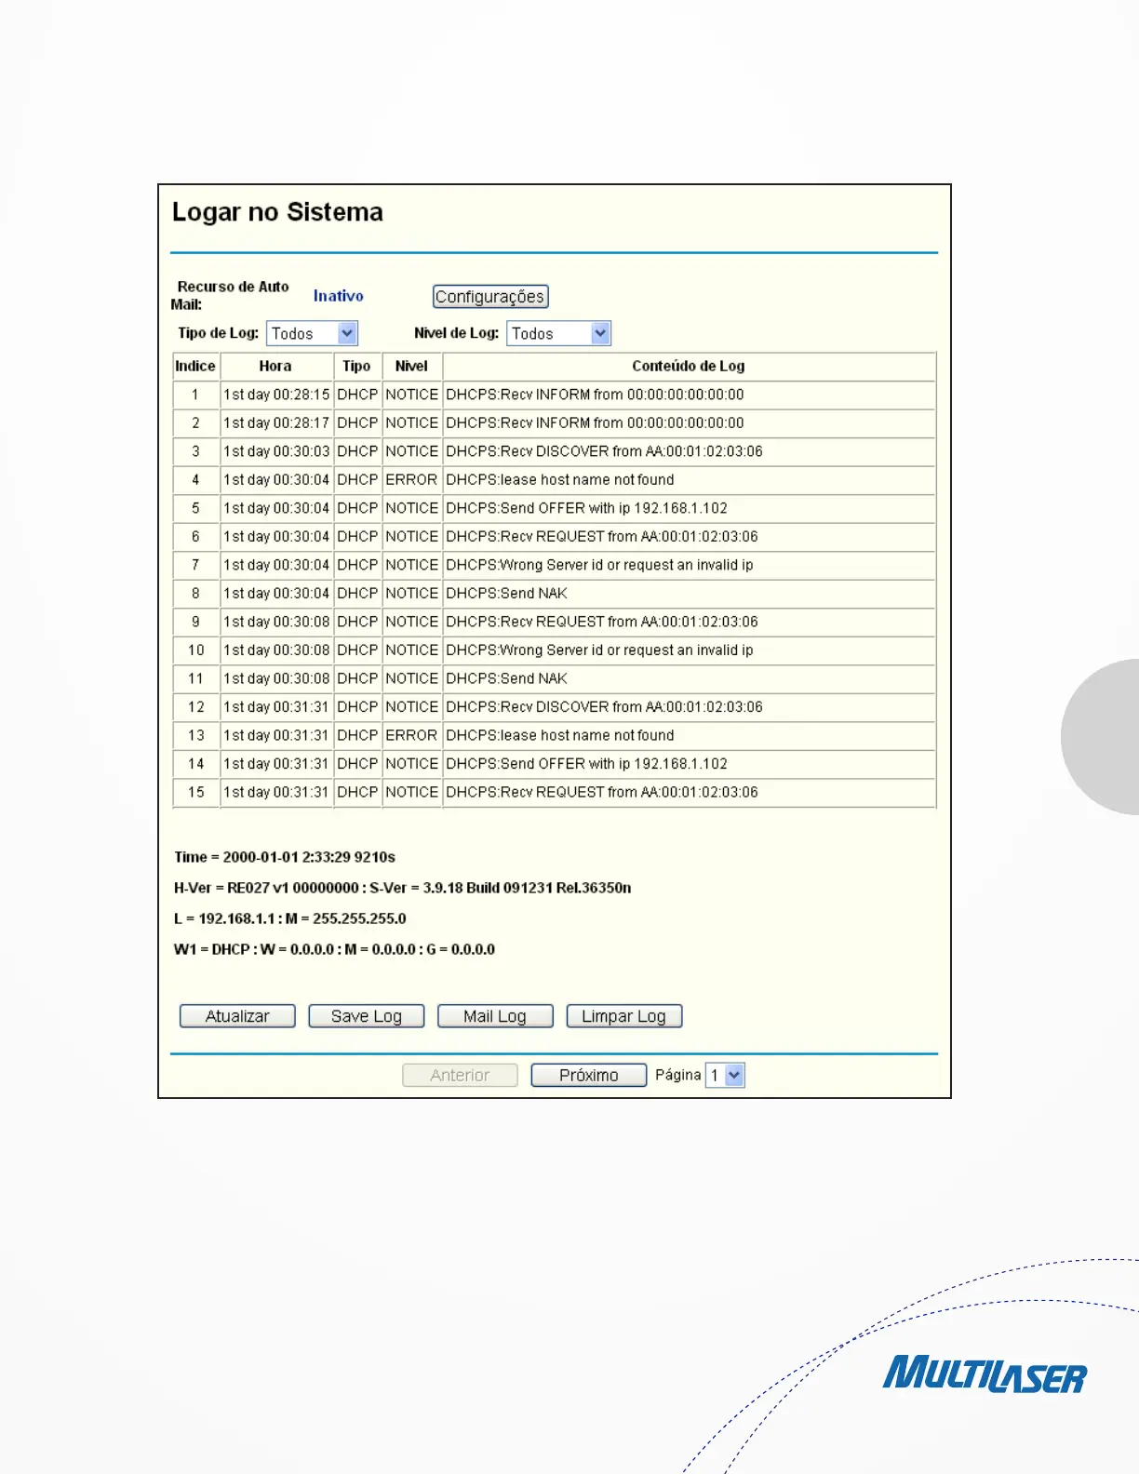
Task: Select the Inativo status text
Action: coord(339,296)
